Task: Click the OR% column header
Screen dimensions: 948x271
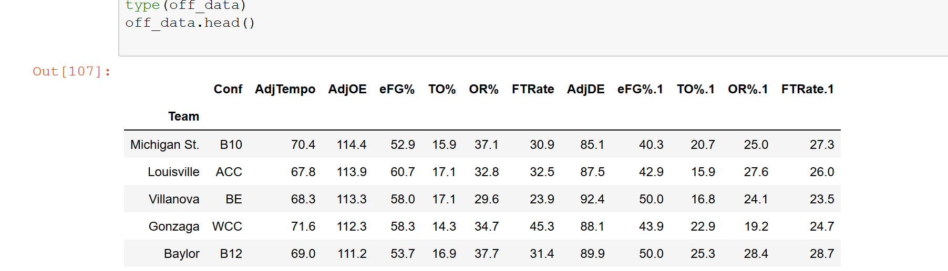Action: pyautogui.click(x=483, y=89)
